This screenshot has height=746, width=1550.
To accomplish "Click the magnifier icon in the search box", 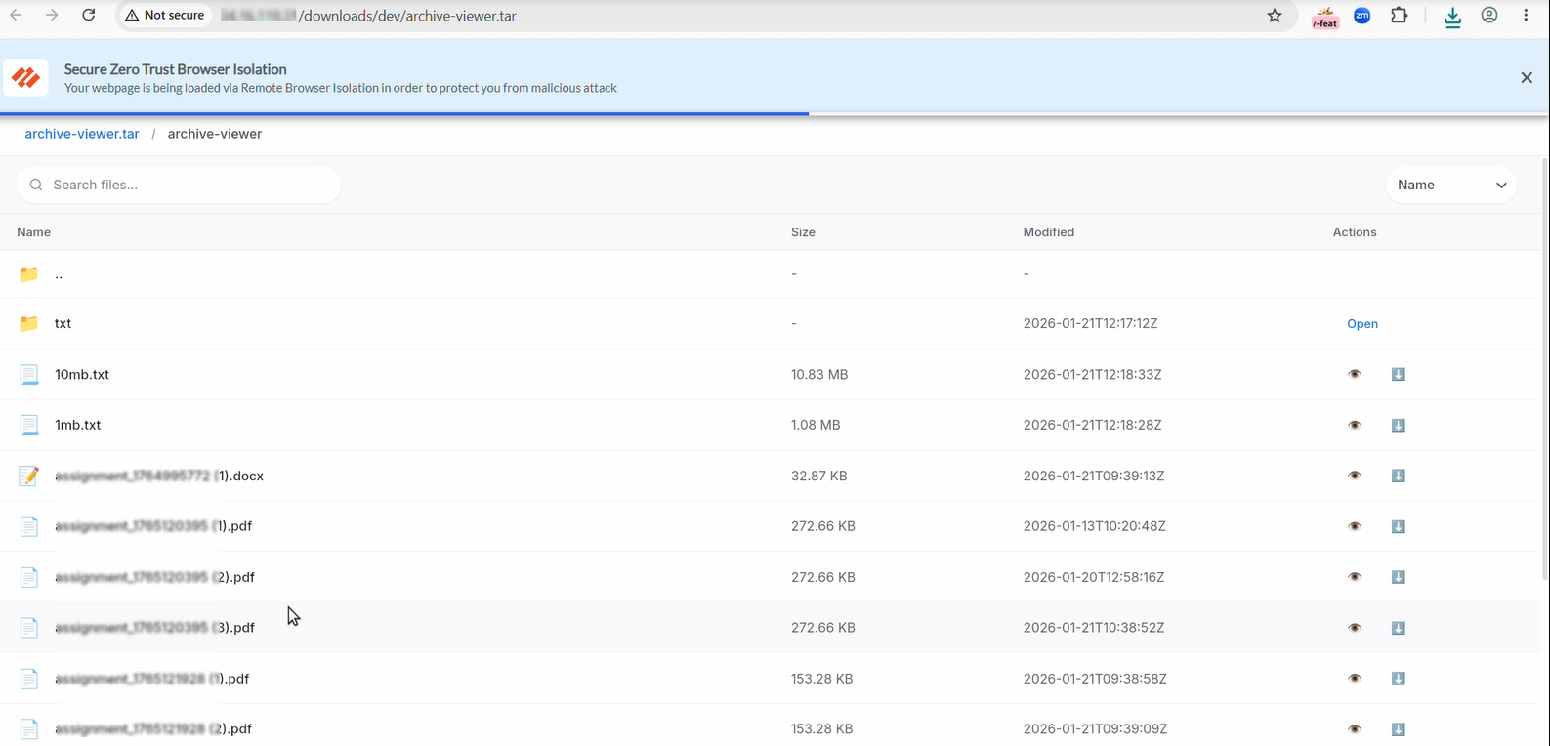I will click(36, 185).
